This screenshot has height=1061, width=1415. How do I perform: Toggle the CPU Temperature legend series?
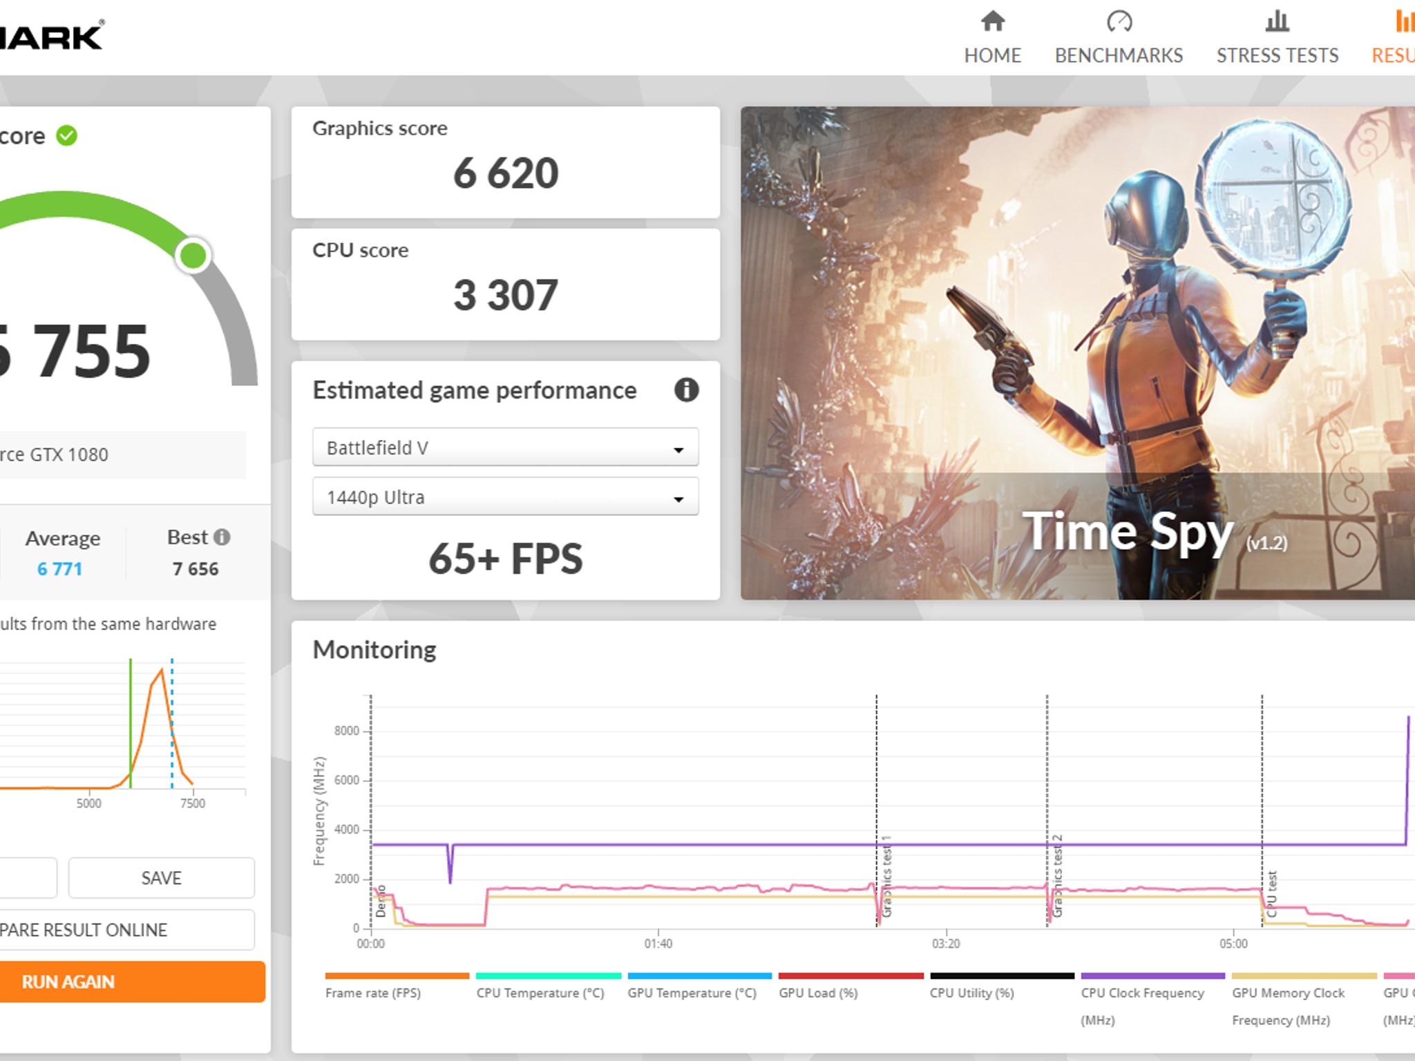(x=540, y=993)
